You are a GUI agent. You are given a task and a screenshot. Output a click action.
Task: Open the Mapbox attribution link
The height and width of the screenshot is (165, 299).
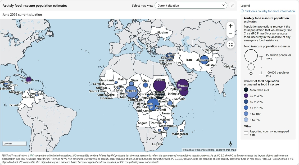[x=188, y=150]
